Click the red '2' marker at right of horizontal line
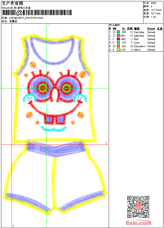The width and height of the screenshot is (164, 228). 106,143
